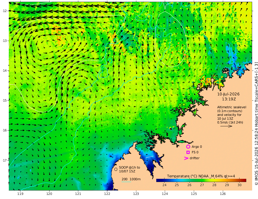
Task: Click latitude axis label -16
Action: pyautogui.click(x=4, y=130)
